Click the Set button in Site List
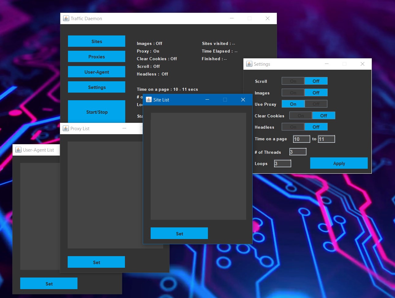Screen dimensions: 395x298 pyautogui.click(x=179, y=234)
